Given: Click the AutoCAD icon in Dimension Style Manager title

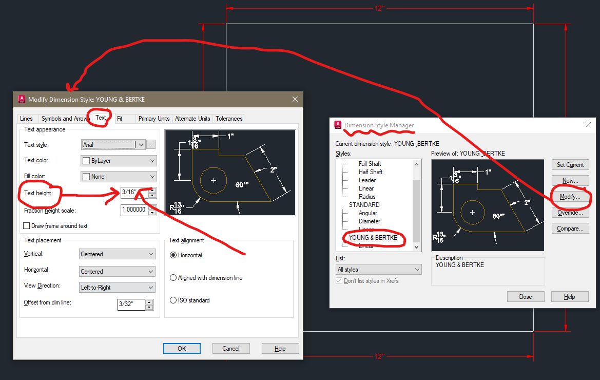Looking at the screenshot, I should point(338,125).
